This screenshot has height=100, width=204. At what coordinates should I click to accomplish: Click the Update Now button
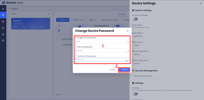[x=138, y=36]
